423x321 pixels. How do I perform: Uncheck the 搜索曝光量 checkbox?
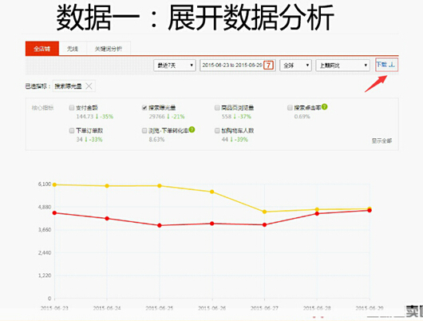pyautogui.click(x=144, y=108)
